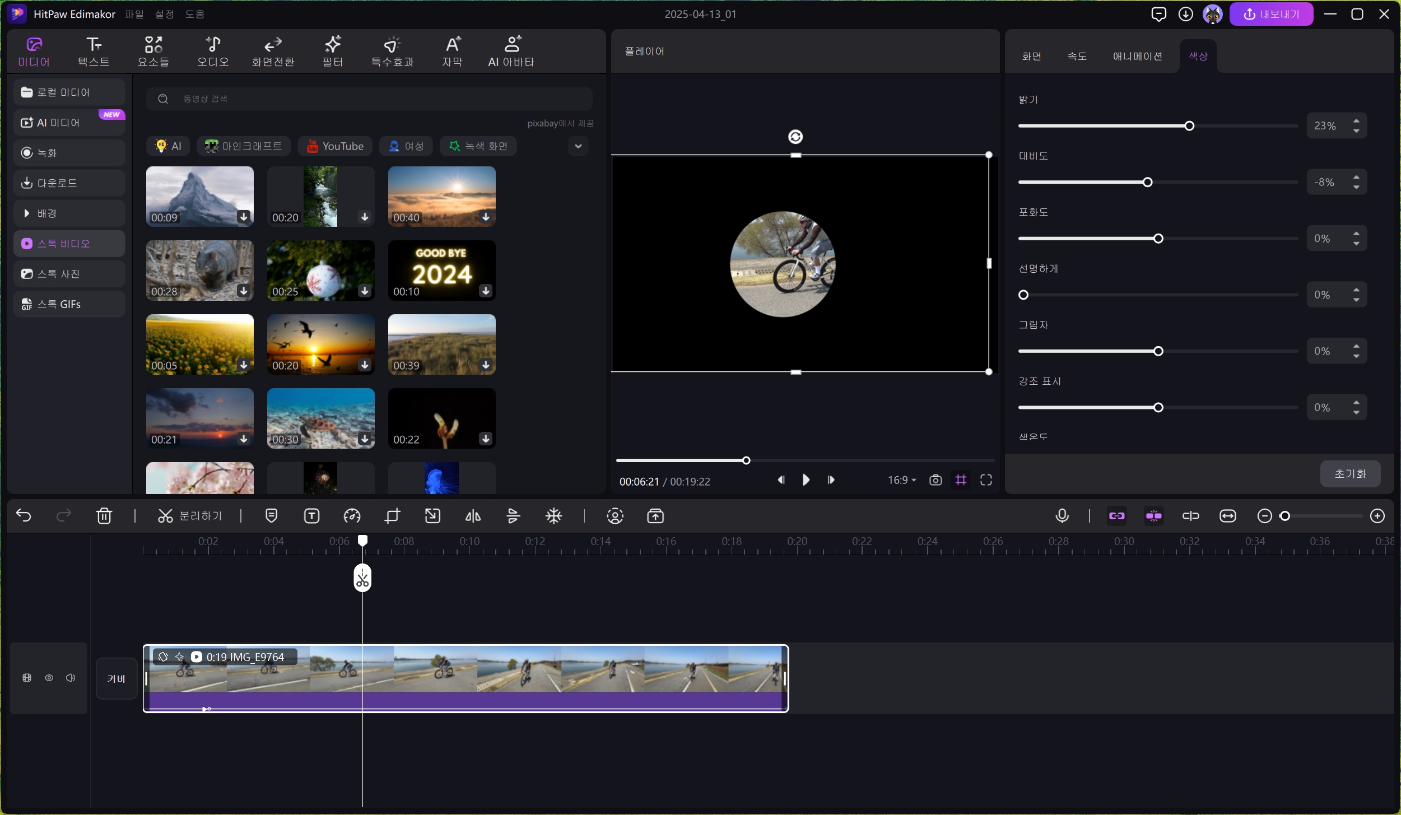This screenshot has width=1401, height=815.
Task: Click the scissors split (분리하기) tool
Action: (189, 516)
